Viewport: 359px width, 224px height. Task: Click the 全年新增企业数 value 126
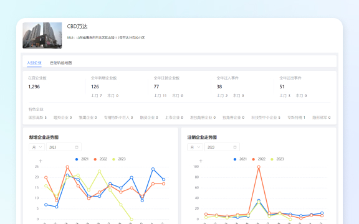click(95, 86)
